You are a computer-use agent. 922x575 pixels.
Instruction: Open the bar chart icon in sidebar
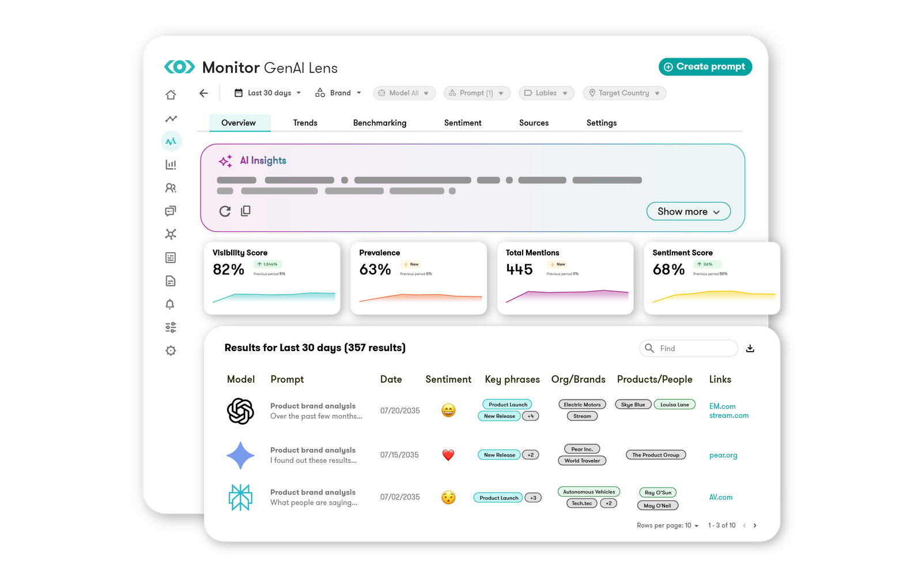point(171,165)
